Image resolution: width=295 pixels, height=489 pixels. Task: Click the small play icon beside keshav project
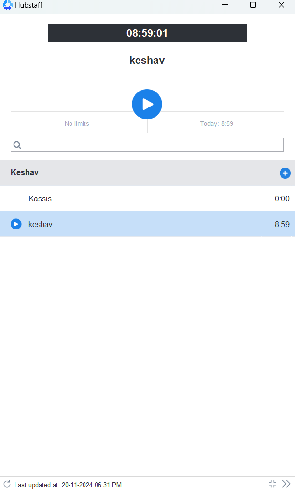(16, 224)
